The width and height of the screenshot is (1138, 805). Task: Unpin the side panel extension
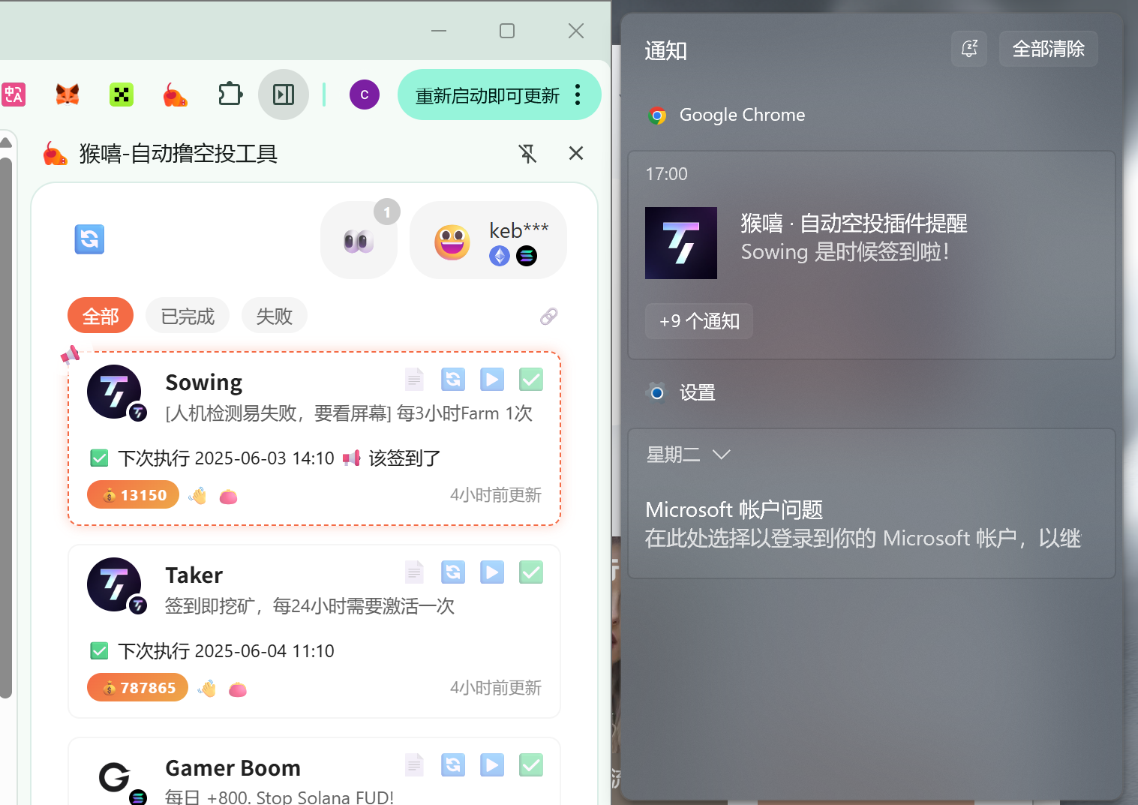(x=528, y=153)
